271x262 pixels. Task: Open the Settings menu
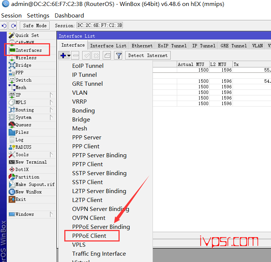coord(38,16)
